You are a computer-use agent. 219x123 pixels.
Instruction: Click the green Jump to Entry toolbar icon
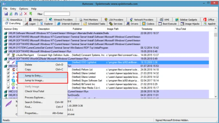(x=31, y=14)
